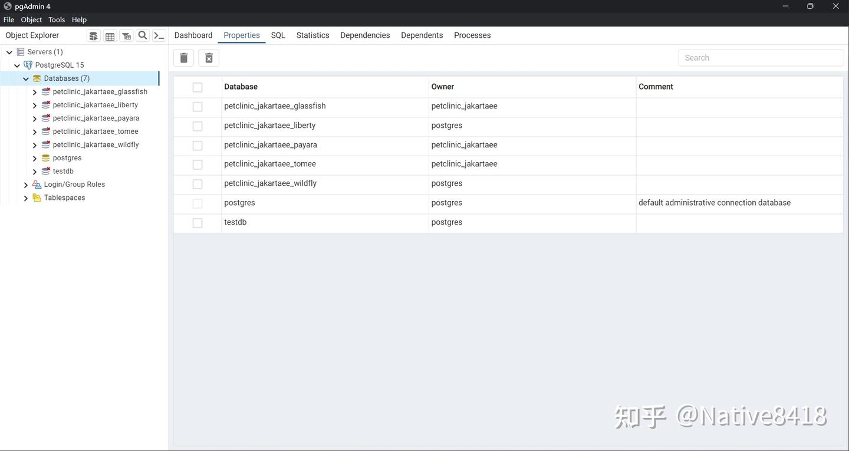
Task: Click the Delete trash can button
Action: [184, 58]
